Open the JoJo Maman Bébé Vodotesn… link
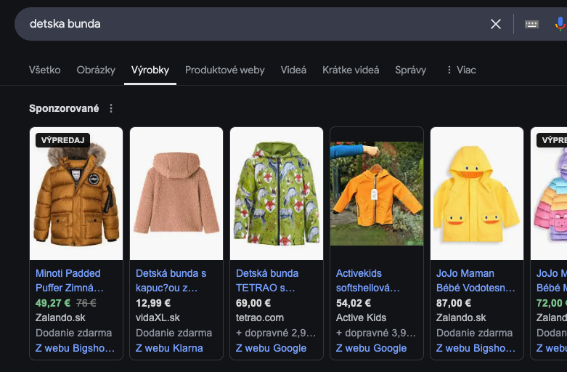Viewport: 567px width, 372px height. coord(476,280)
